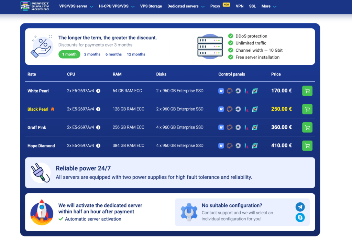Viewport: 352px width, 244px height.
Task: Expand the VPS/VDS server menu
Action: coord(76,6)
